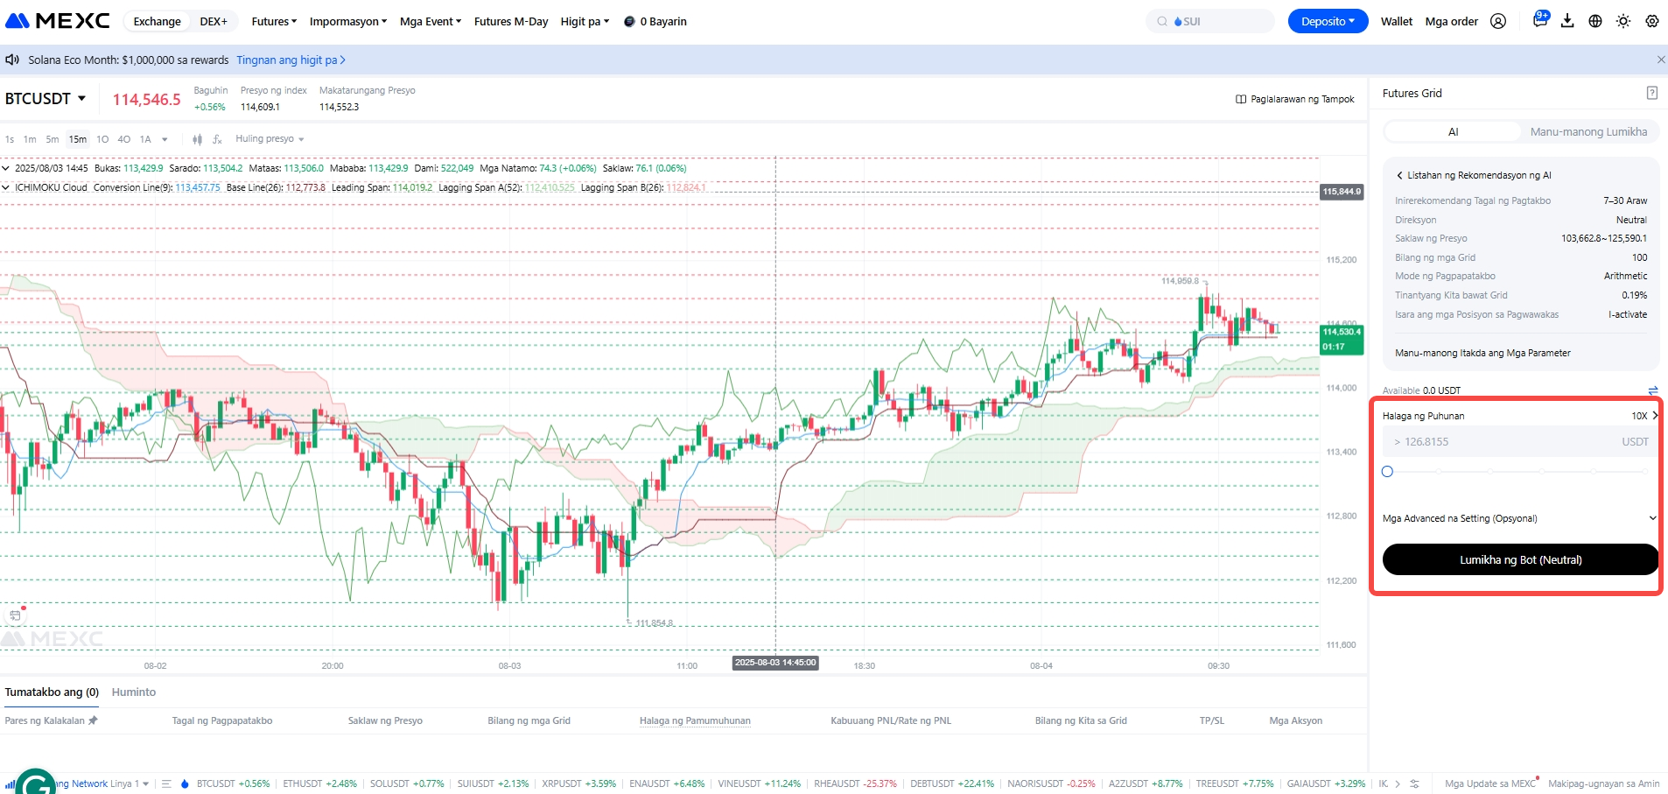Switch to Exchange mode

click(x=158, y=21)
